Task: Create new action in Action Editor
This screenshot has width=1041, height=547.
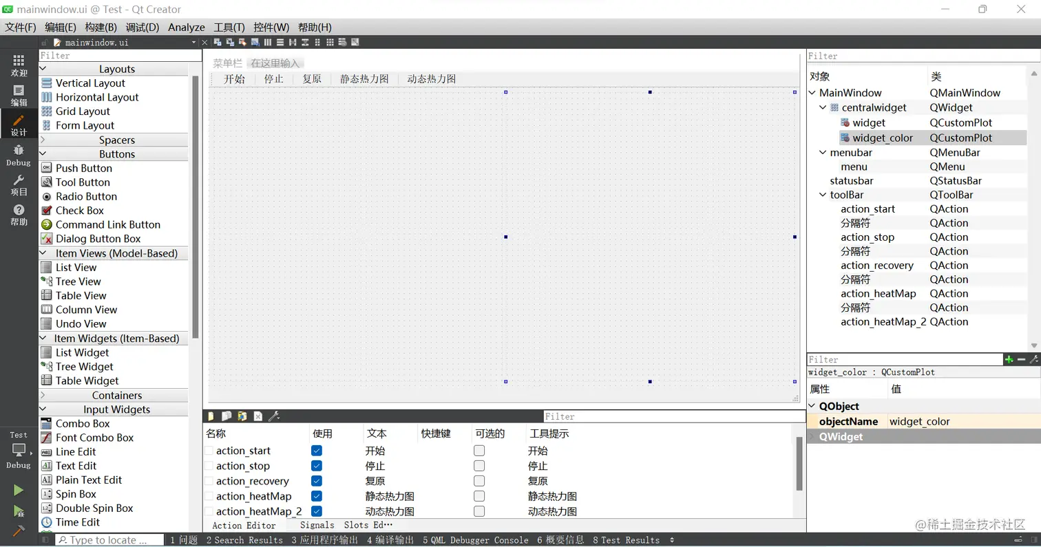Action: (x=211, y=416)
